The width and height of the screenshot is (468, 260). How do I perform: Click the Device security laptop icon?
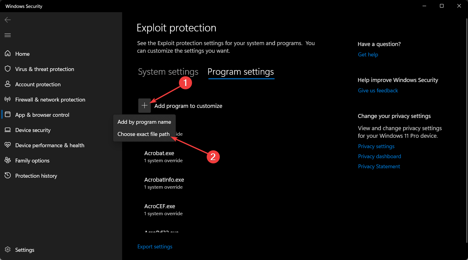coord(8,130)
